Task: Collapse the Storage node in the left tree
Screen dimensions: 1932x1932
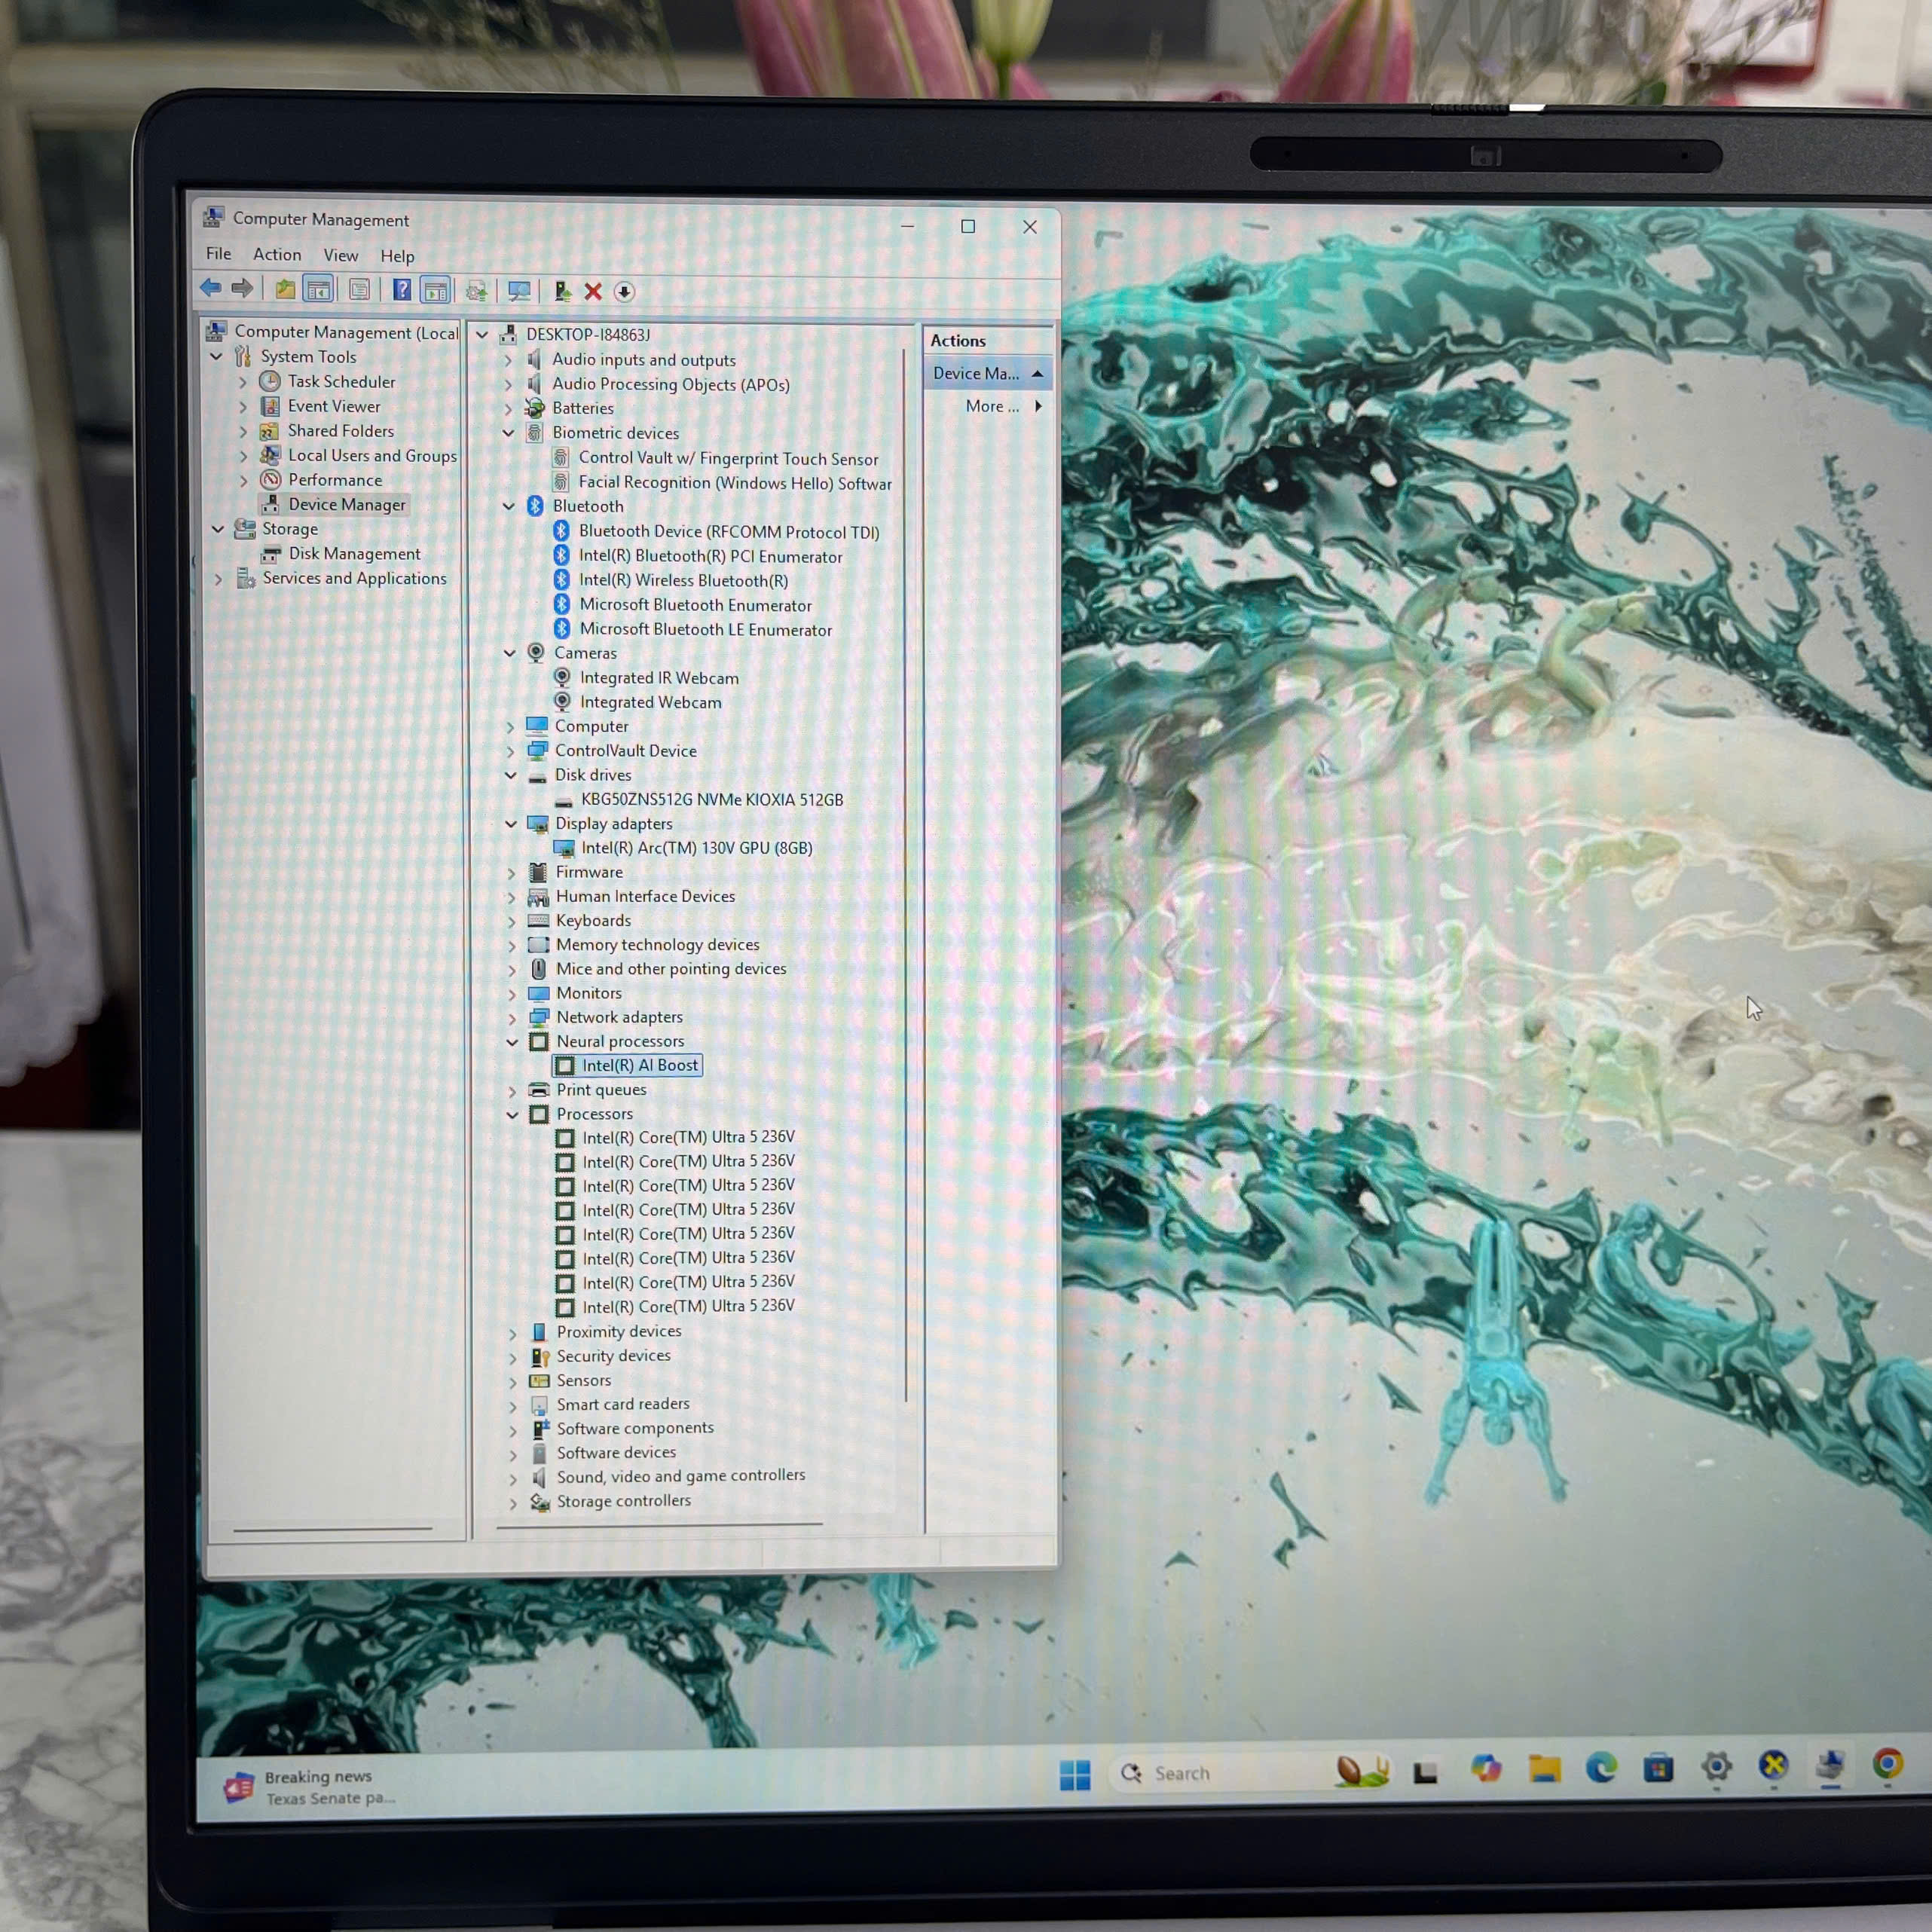Action: pyautogui.click(x=218, y=529)
